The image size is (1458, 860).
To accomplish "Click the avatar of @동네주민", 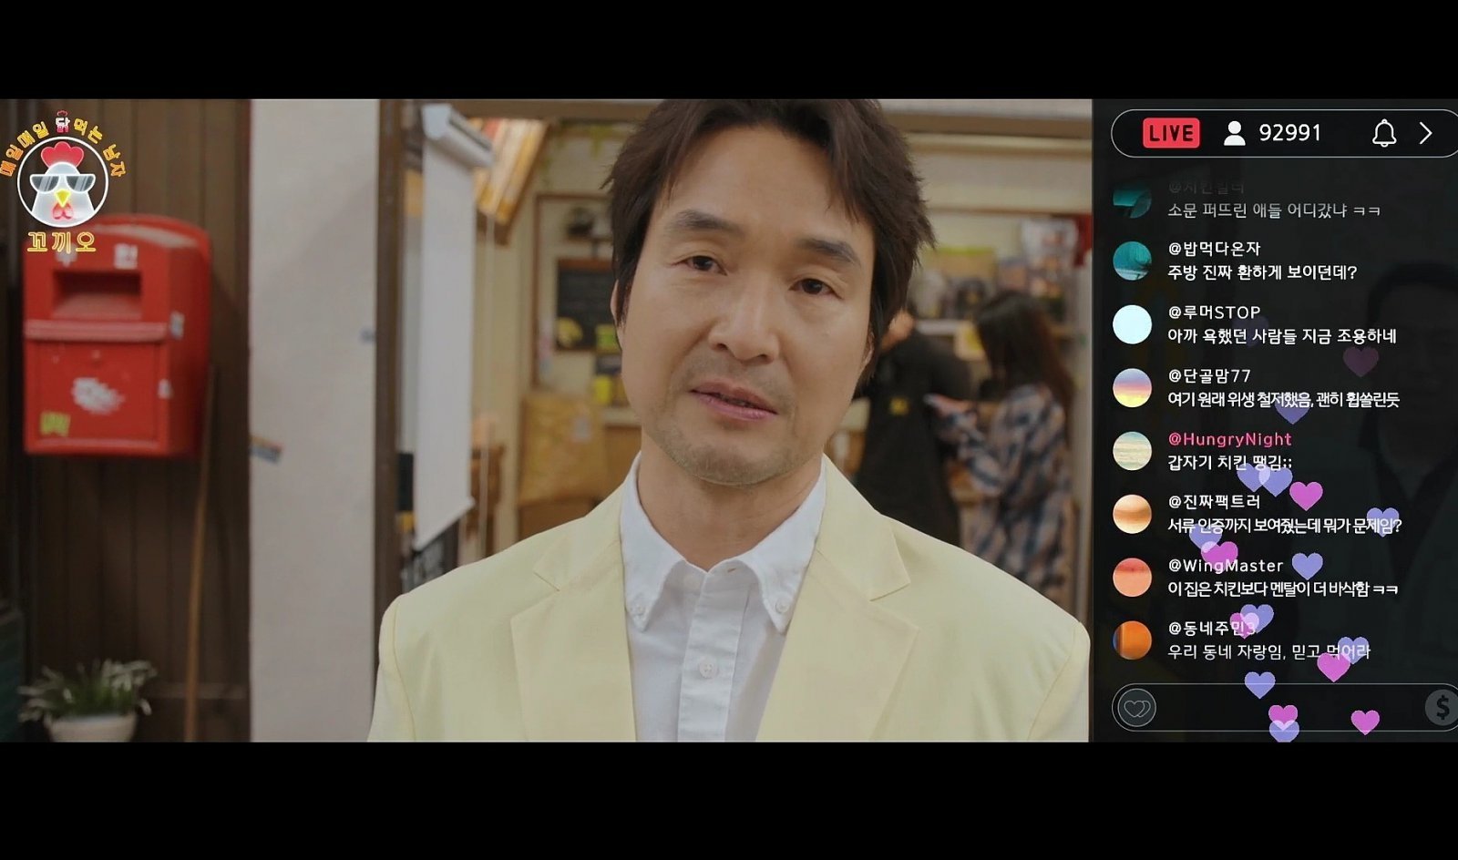I will pyautogui.click(x=1132, y=640).
